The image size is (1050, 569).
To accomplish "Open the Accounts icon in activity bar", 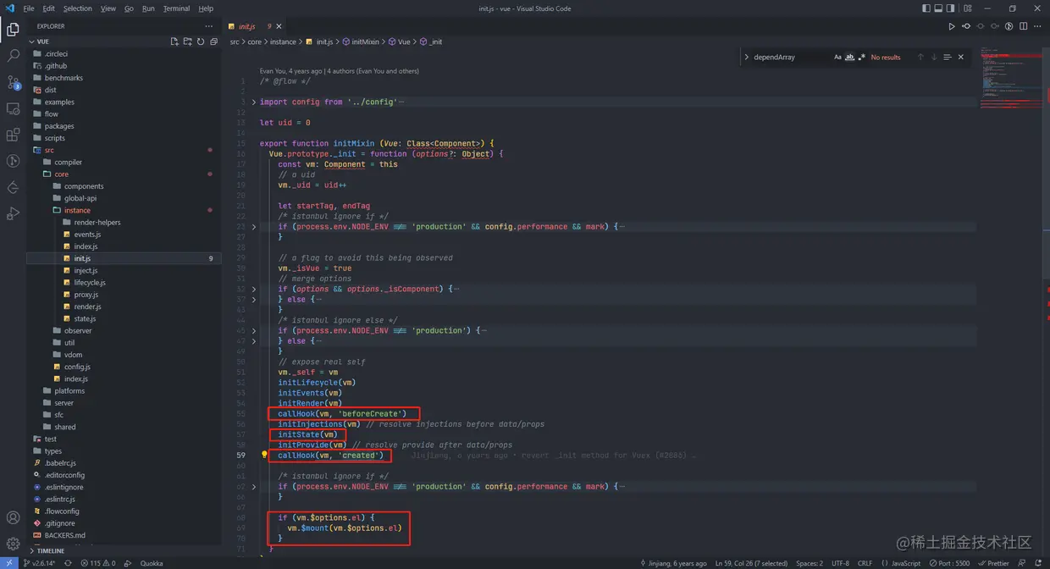I will [x=13, y=517].
